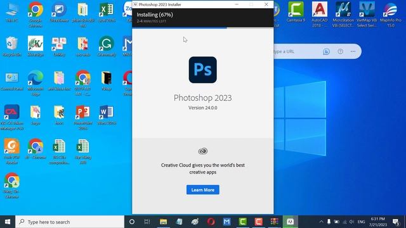Viewport: 406px width, 228px height.
Task: Select the Logo folder on desktop
Action: [x=36, y=115]
